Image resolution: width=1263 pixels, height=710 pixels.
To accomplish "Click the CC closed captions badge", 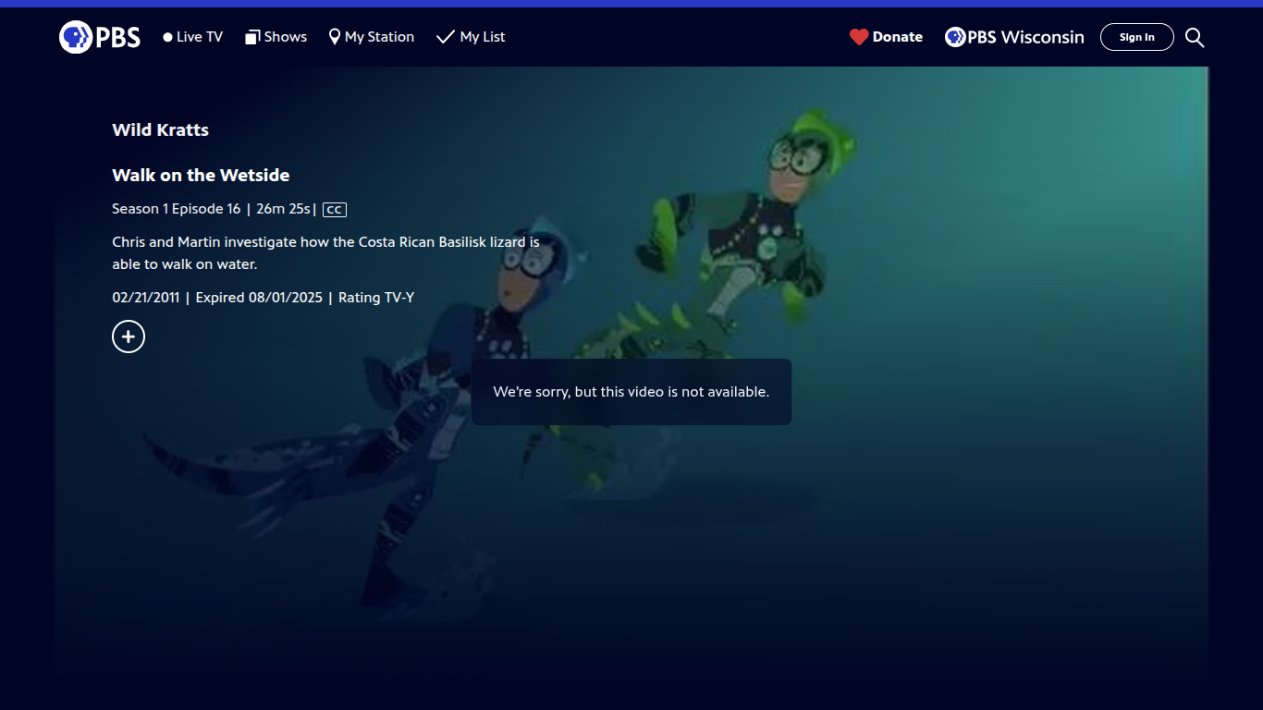I will pos(335,210).
